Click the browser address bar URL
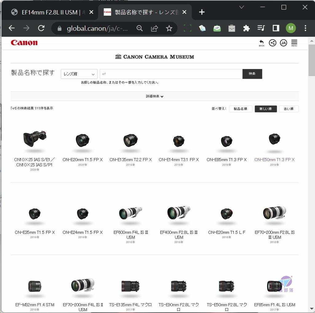315x313 pixels. [x=97, y=29]
